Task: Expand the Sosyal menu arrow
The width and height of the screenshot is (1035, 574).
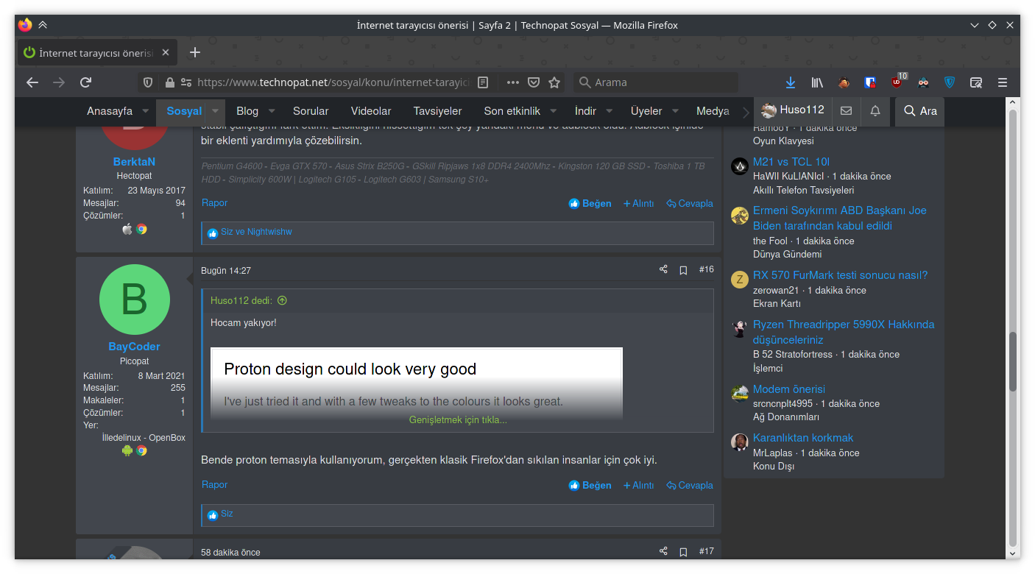Action: point(215,111)
